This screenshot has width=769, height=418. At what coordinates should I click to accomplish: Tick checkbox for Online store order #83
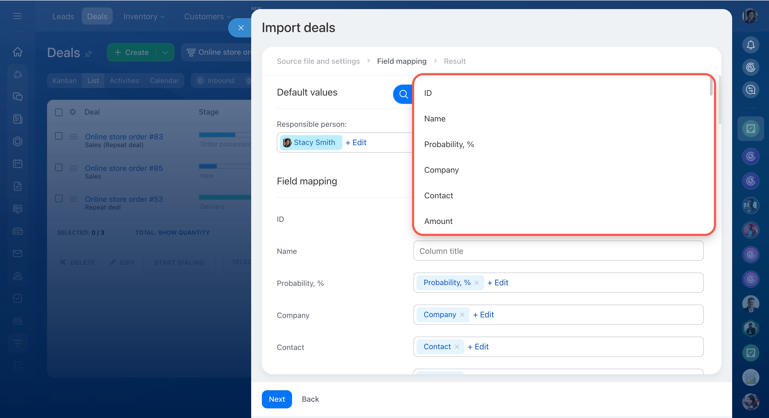pos(59,136)
